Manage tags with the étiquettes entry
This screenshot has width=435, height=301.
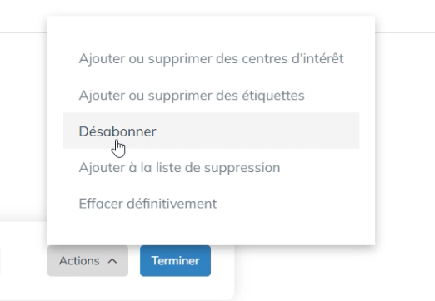[211, 95]
